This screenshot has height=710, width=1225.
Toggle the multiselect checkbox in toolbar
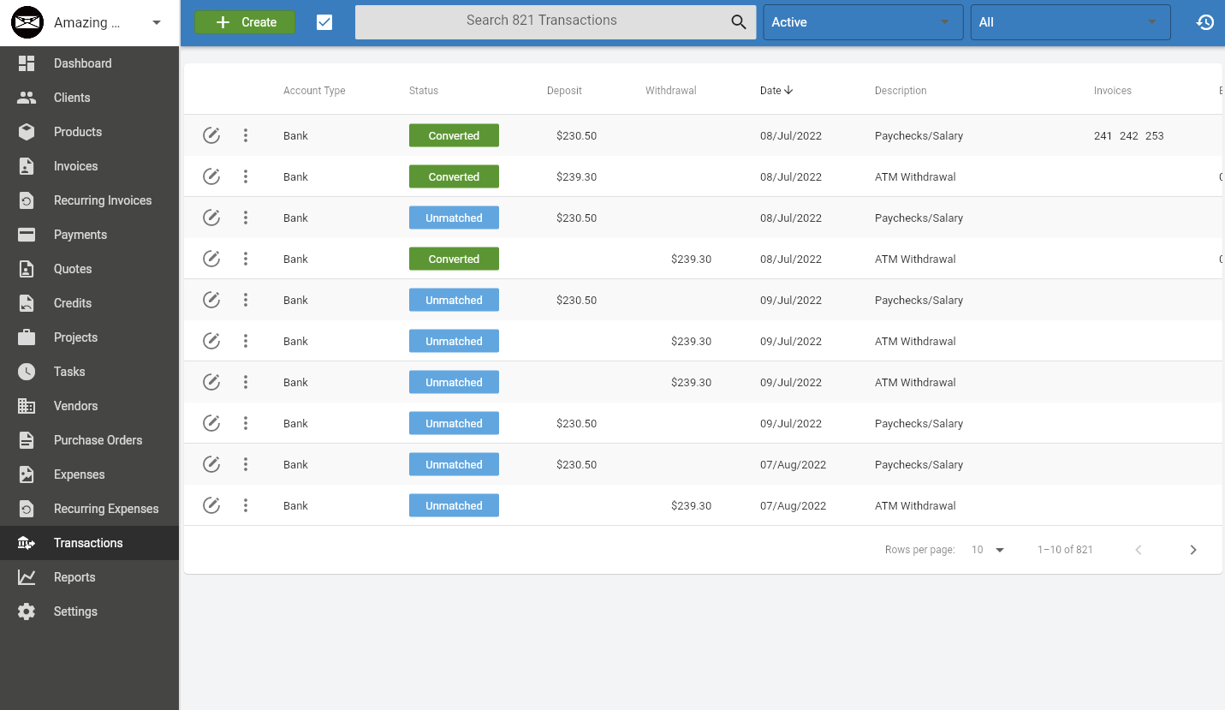pyautogui.click(x=324, y=22)
